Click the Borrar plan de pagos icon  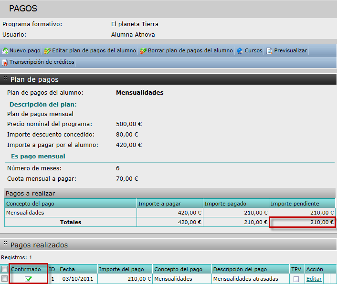143,51
